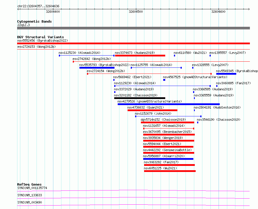Open the nsv5549345 ByrskaBishop variant

point(226,74)
